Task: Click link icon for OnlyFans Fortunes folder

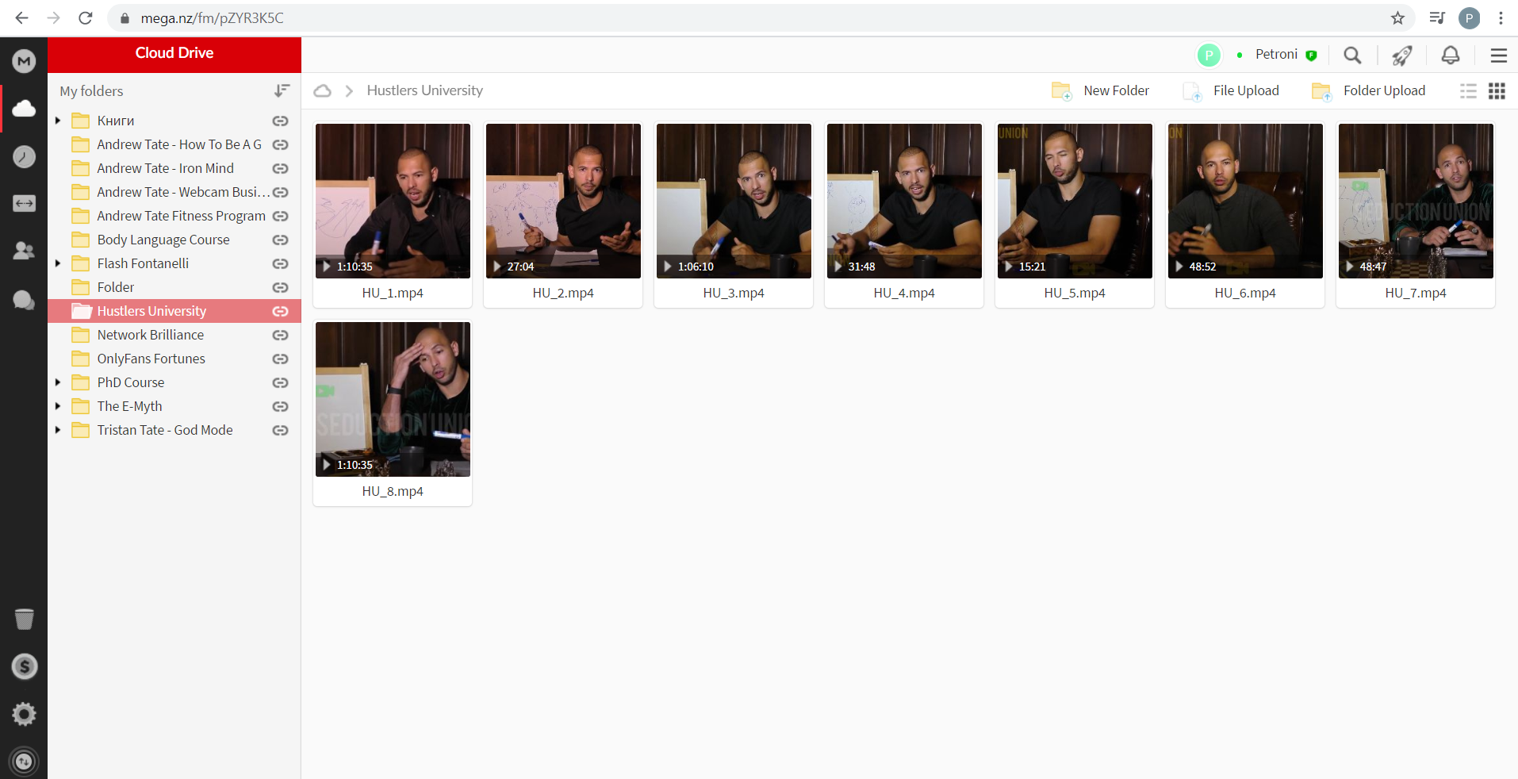Action: coord(280,359)
